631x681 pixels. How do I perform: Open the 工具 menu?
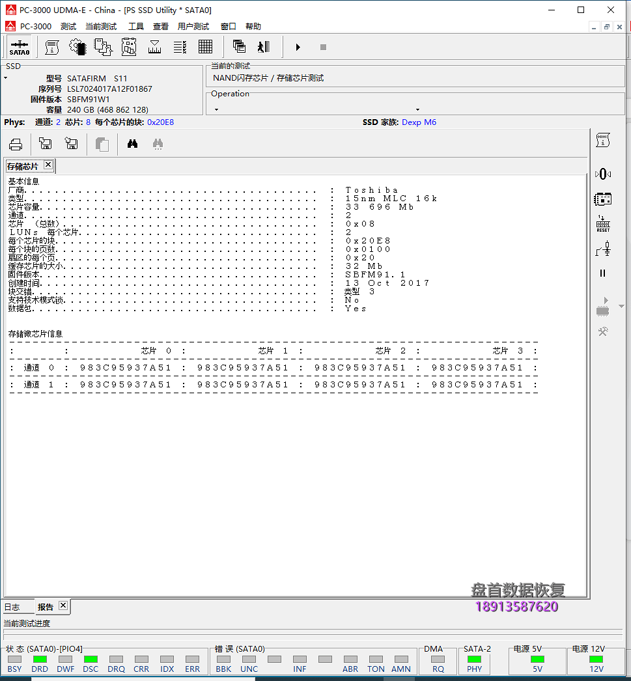click(135, 27)
